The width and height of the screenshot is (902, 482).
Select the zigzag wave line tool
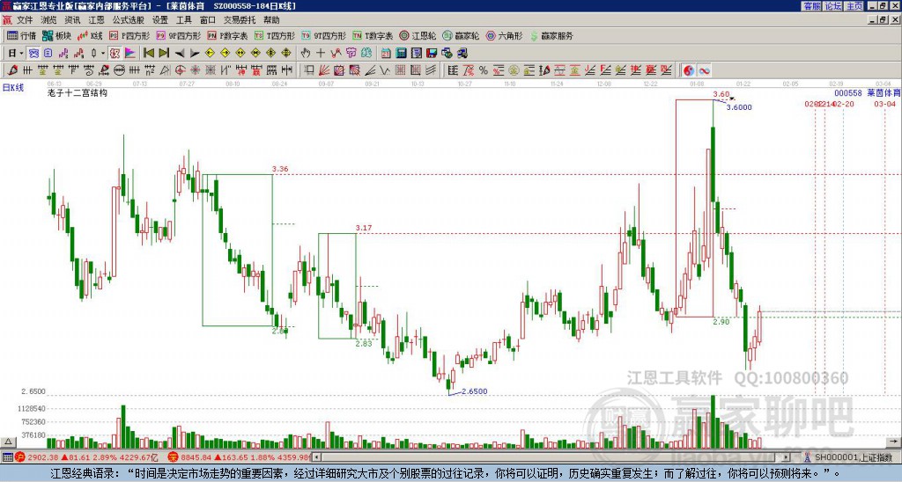point(385,70)
